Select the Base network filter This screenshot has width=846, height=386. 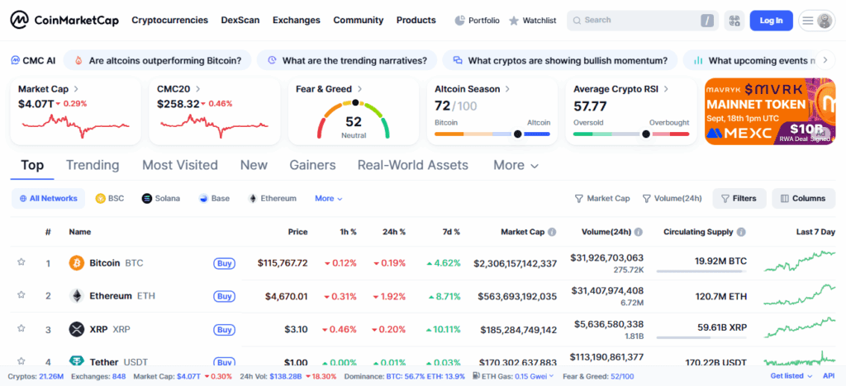(x=214, y=198)
